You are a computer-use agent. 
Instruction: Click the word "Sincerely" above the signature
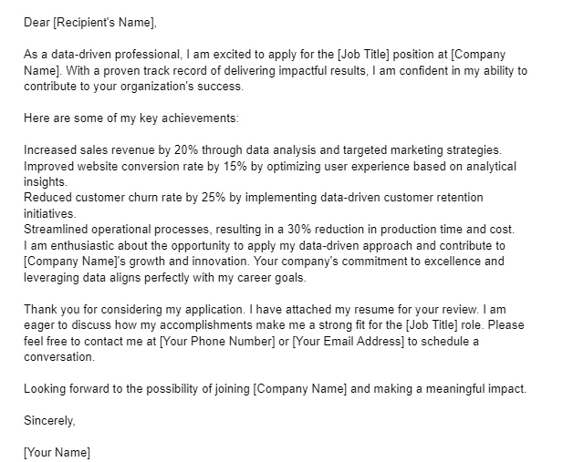tap(48, 420)
